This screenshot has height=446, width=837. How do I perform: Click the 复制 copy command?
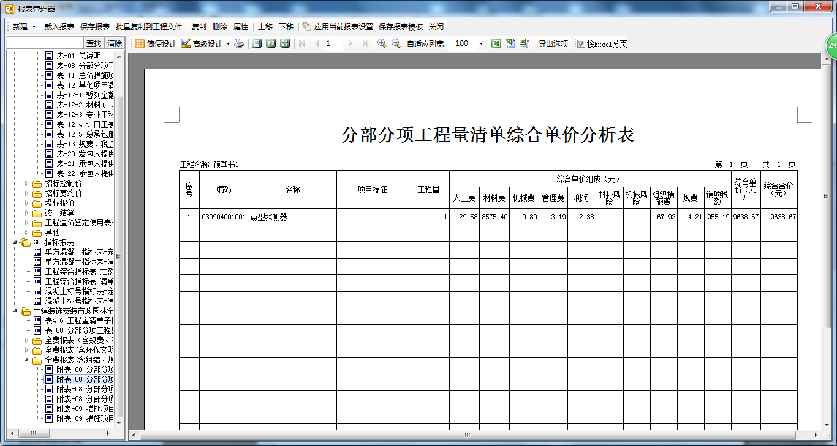199,27
